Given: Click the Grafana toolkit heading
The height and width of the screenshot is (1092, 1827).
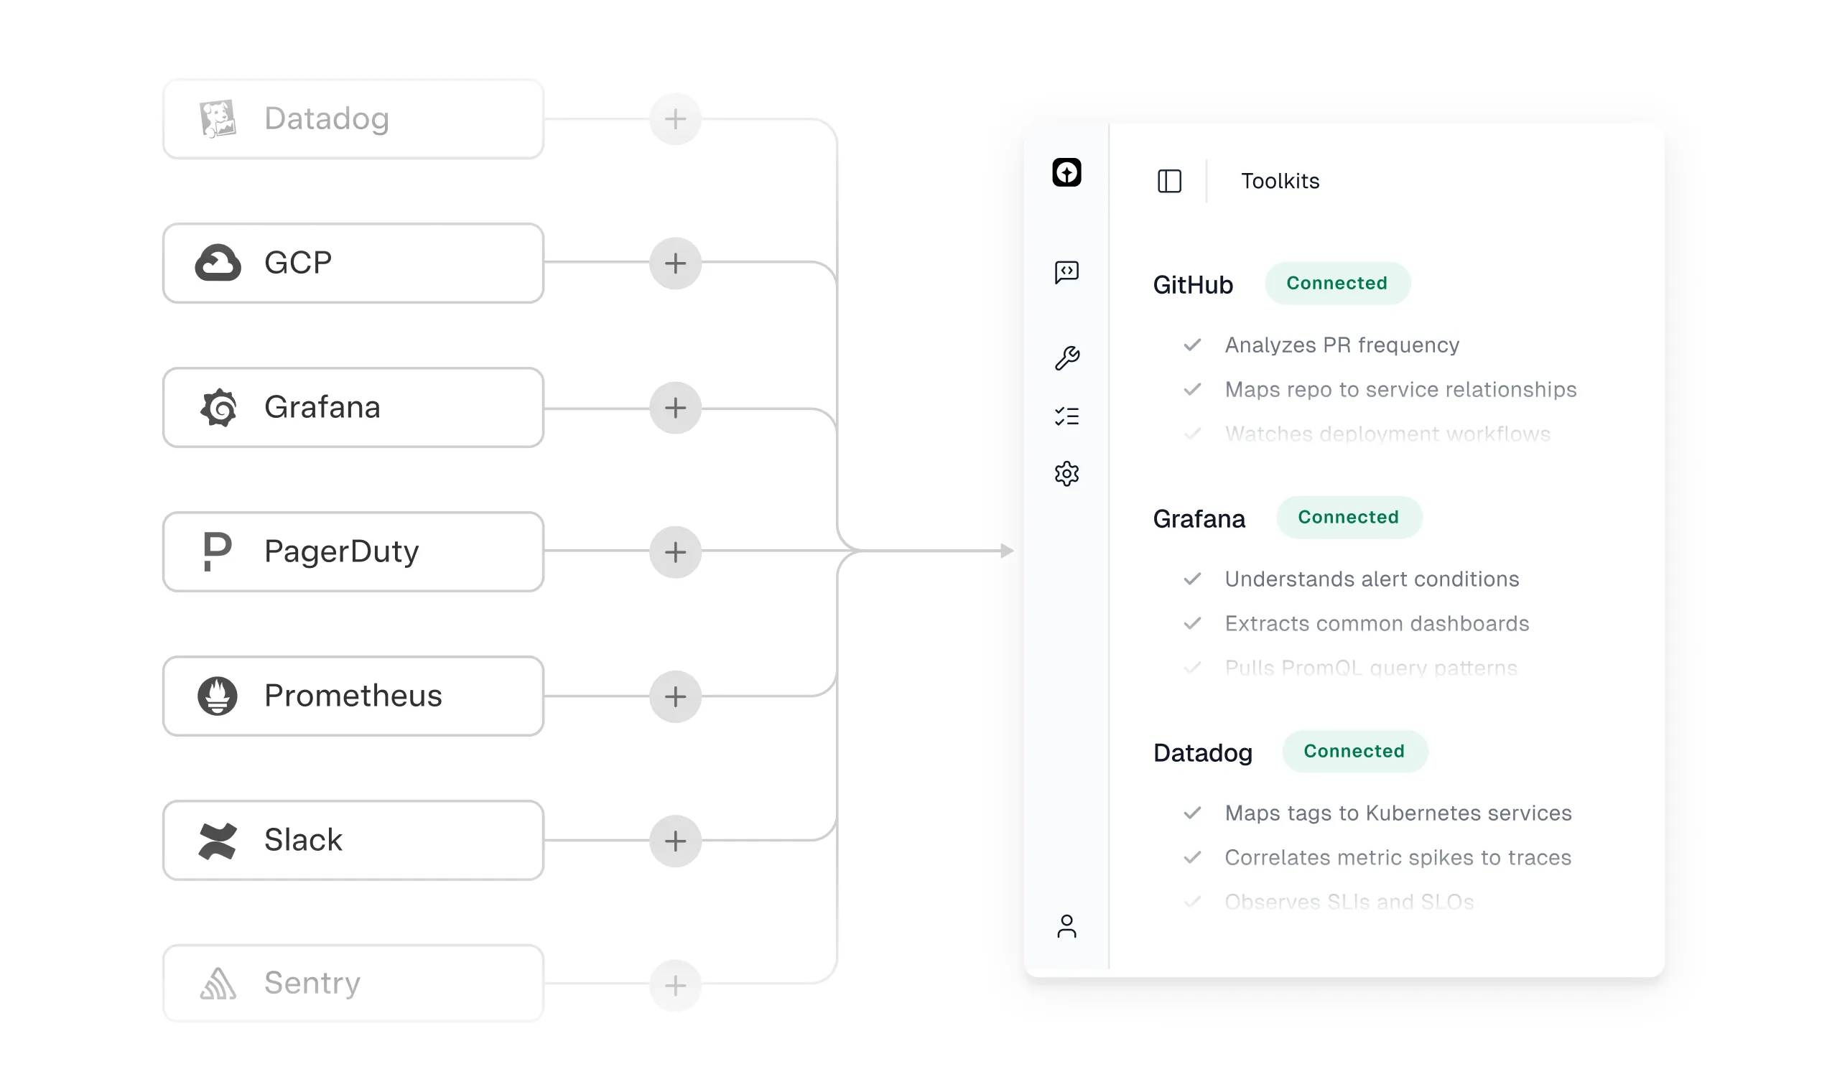Looking at the screenshot, I should [x=1199, y=519].
